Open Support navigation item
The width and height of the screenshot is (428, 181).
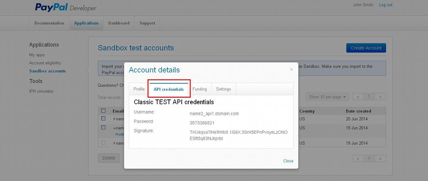147,23
